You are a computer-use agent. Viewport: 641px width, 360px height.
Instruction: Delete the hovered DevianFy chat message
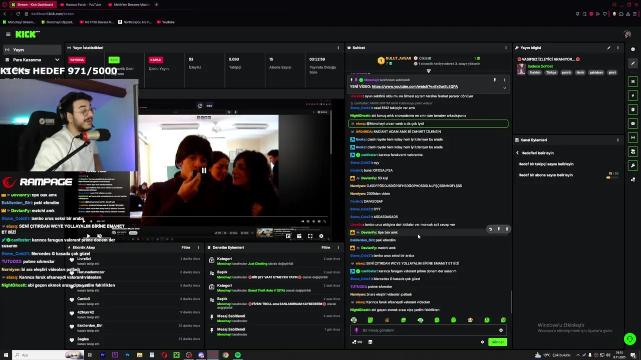coord(506,229)
